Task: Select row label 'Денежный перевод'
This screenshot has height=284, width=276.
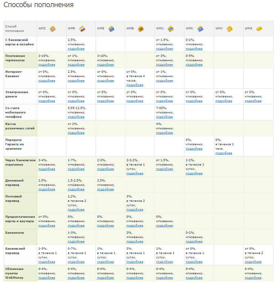Action: [x=14, y=182]
